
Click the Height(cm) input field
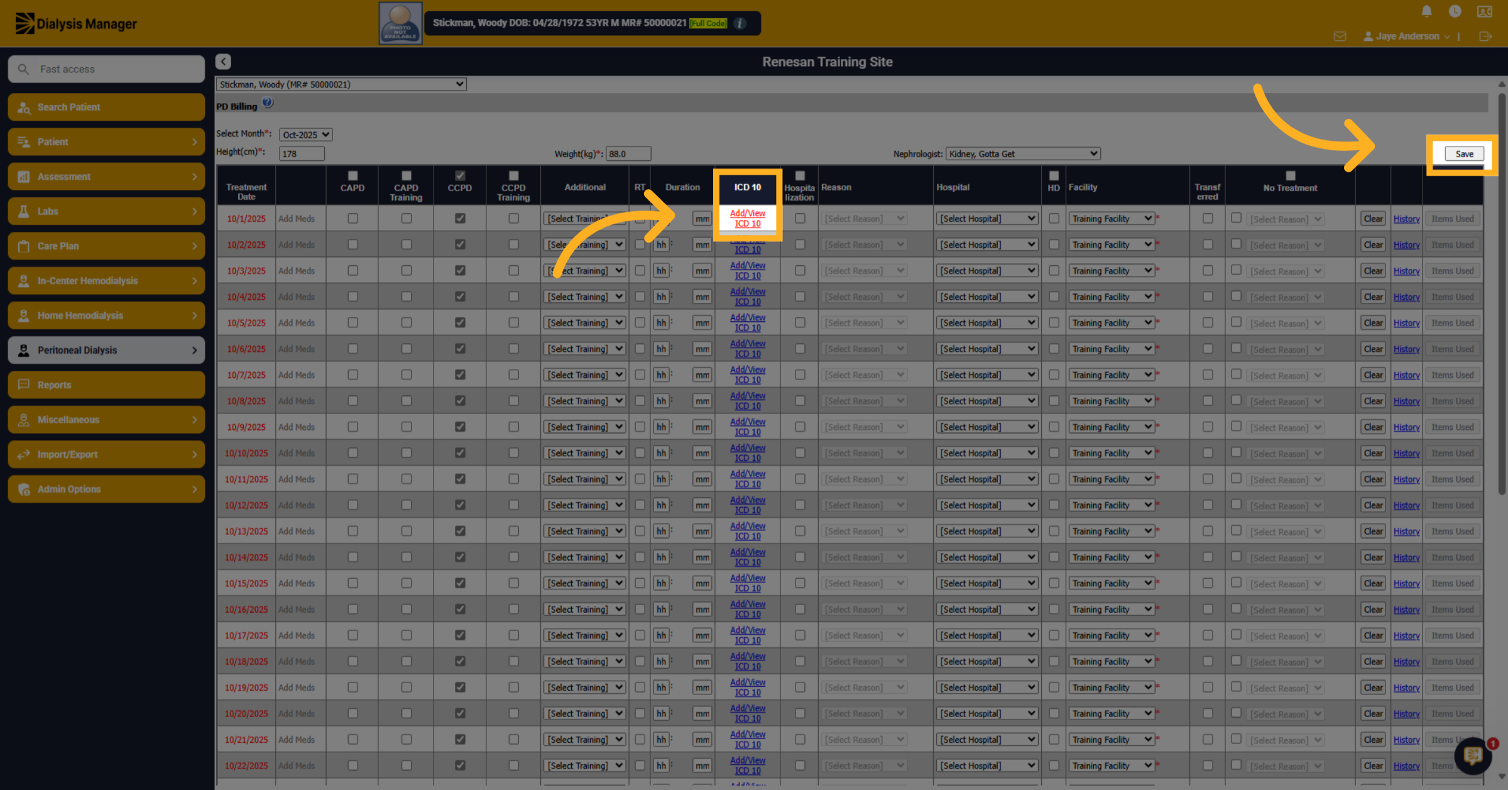pos(302,153)
